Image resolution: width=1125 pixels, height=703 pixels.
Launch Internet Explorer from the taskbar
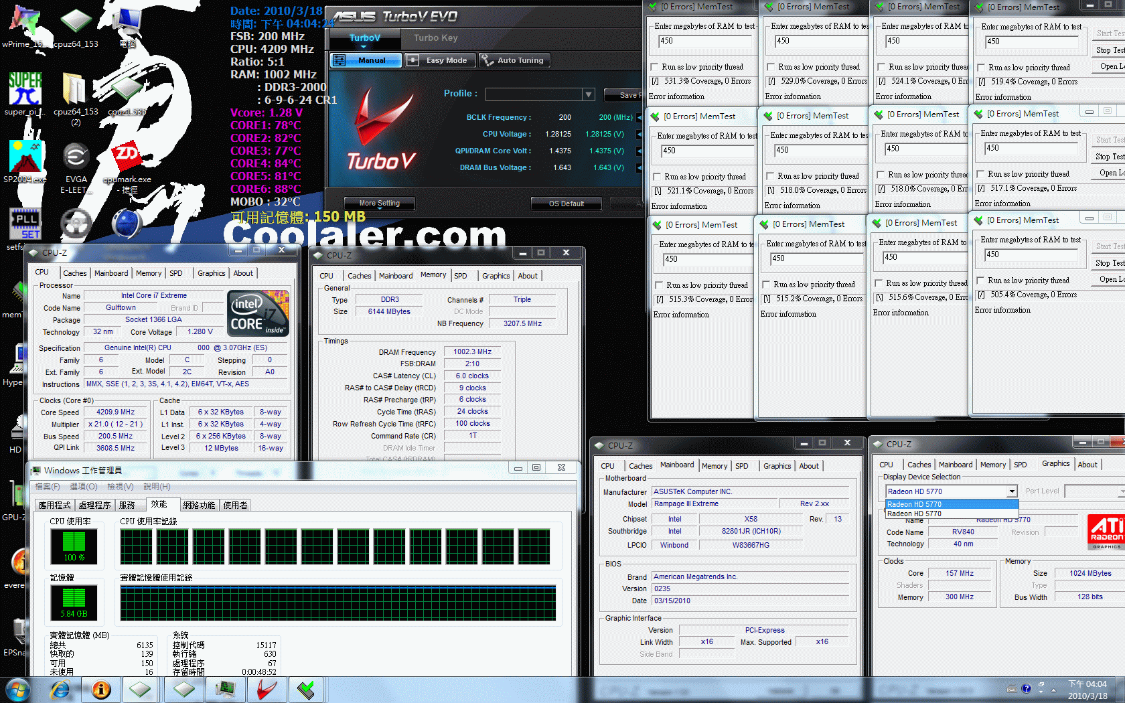coord(60,690)
